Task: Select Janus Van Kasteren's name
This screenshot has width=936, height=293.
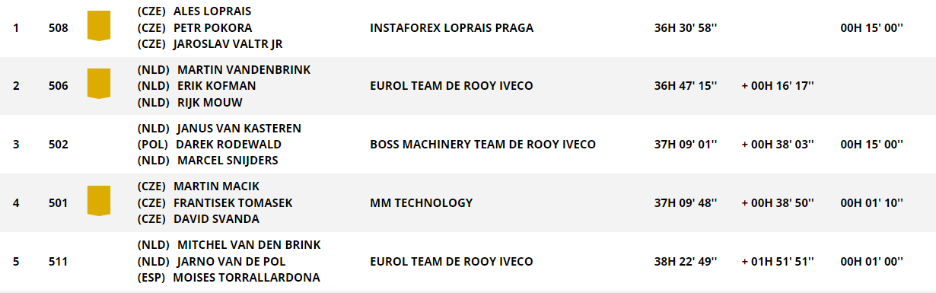Action: [x=239, y=129]
